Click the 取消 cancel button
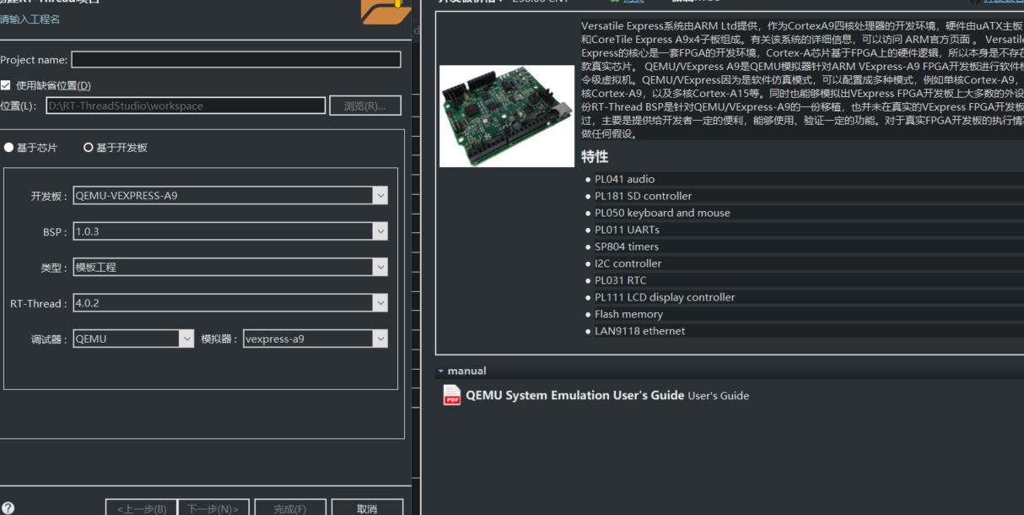 [x=367, y=508]
